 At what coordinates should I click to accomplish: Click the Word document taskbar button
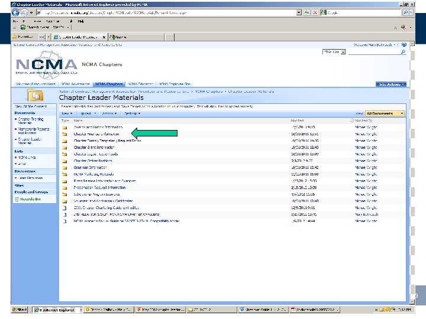coord(263,310)
